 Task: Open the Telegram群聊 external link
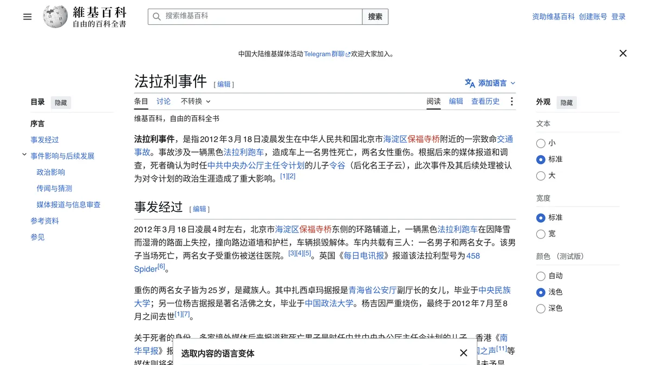click(x=327, y=54)
